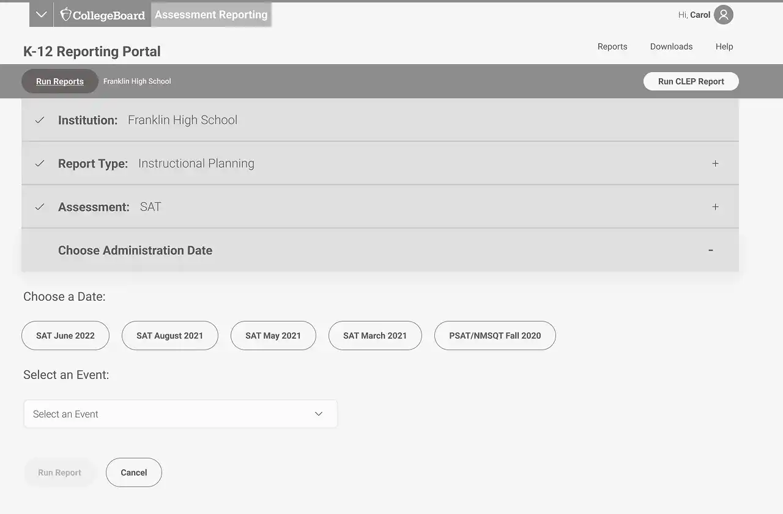
Task: Select the SAT May 2021 date
Action: click(x=273, y=336)
